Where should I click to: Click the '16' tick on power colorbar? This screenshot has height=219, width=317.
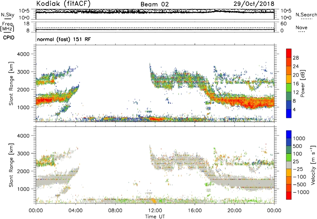[296, 84]
